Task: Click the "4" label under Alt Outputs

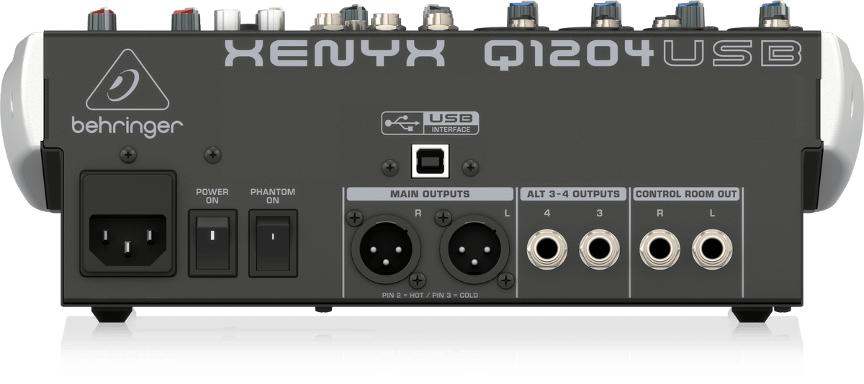Action: pyautogui.click(x=549, y=213)
